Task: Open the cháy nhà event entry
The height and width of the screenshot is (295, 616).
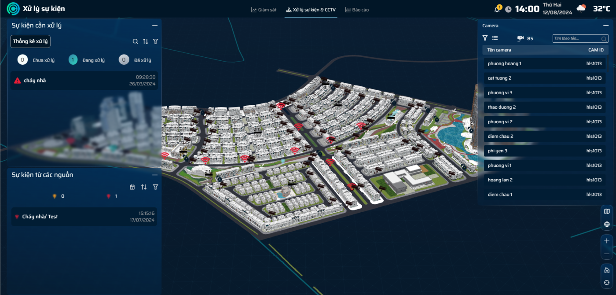Action: click(x=84, y=81)
